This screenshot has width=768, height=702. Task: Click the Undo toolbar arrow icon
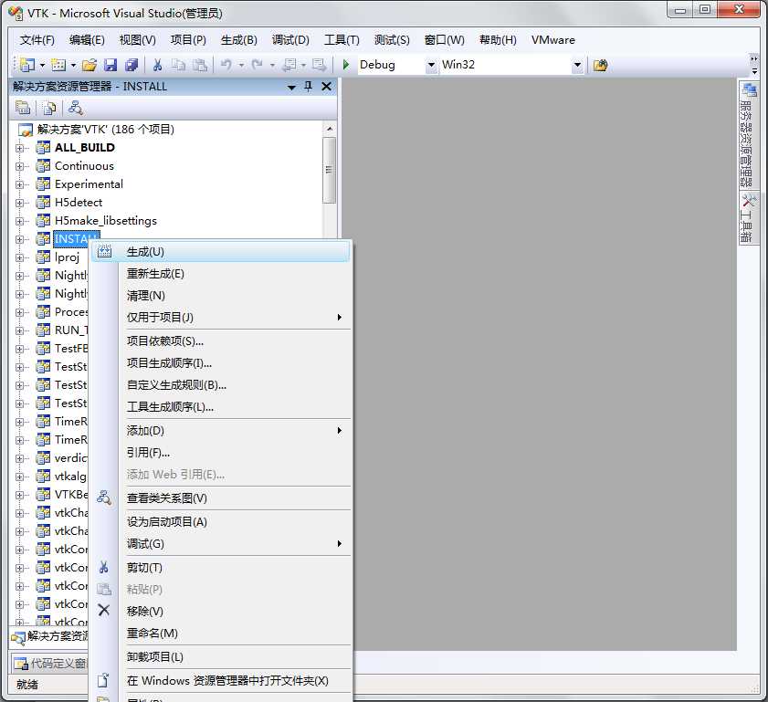[x=226, y=65]
